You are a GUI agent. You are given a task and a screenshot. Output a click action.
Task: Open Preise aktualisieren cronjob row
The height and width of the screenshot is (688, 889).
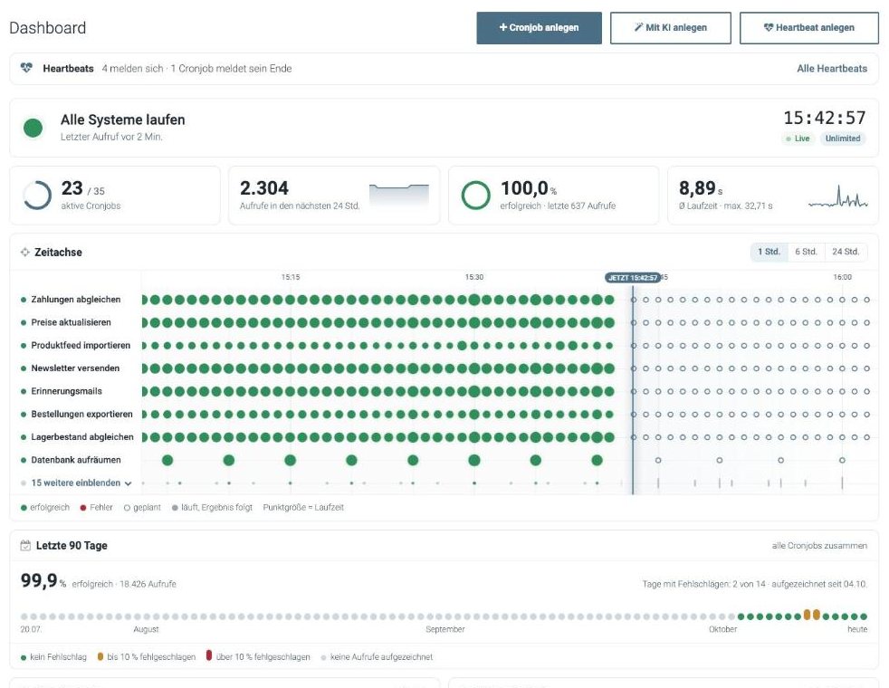(71, 322)
